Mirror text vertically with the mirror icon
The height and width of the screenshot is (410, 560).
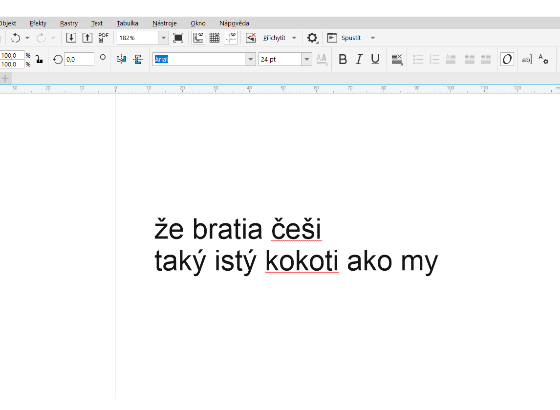pyautogui.click(x=138, y=59)
